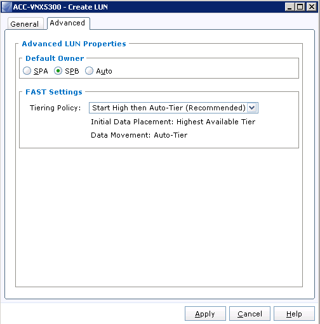Viewport: 320px width, 324px height.
Task: Select the Advanced tab
Action: pos(67,23)
